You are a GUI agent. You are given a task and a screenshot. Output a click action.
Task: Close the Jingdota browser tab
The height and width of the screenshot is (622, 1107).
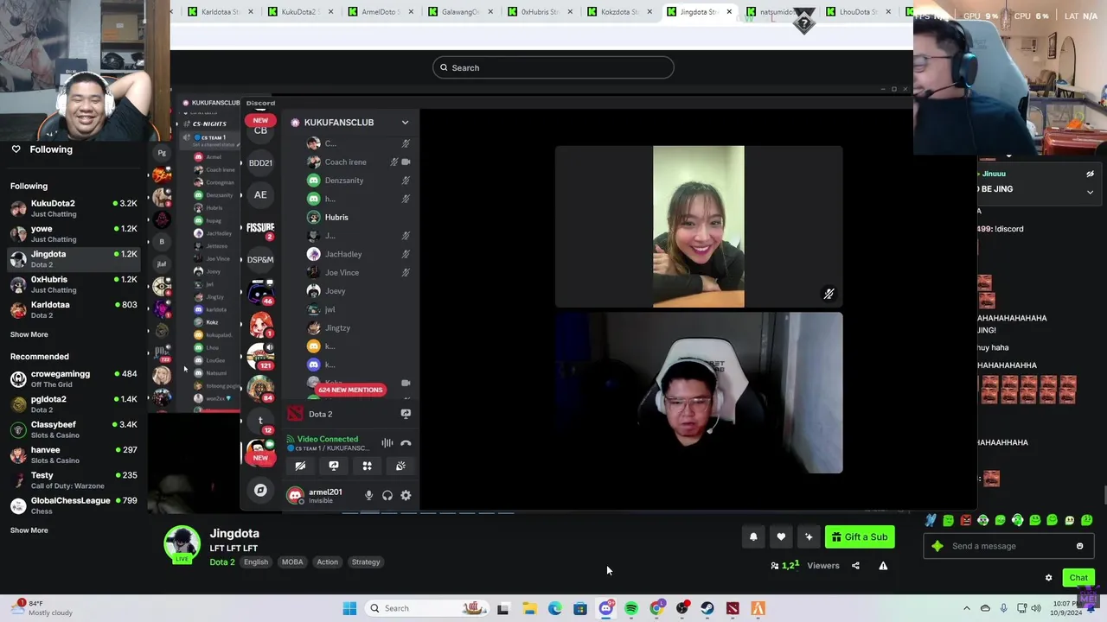[x=729, y=12]
